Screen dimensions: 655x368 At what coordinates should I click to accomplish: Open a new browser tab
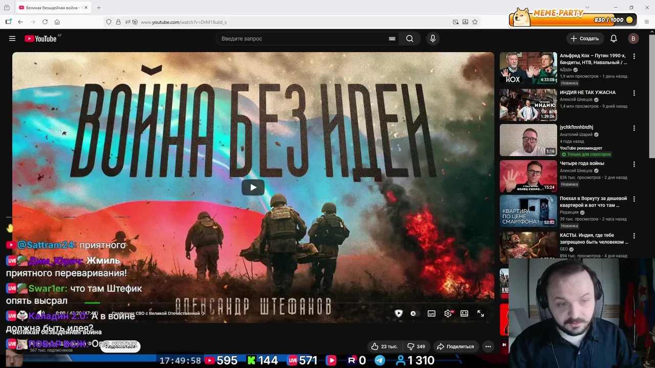click(x=99, y=8)
